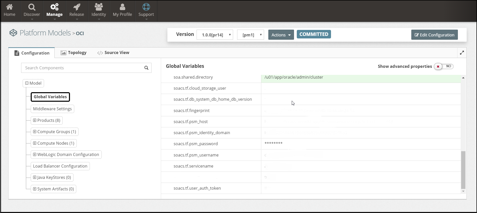Collapse the Model tree root node
This screenshot has height=213, width=477.
coord(27,83)
